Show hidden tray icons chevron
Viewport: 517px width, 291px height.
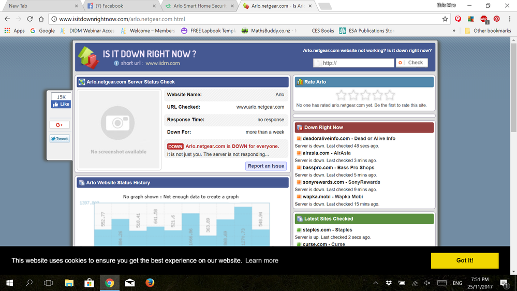coord(376,283)
